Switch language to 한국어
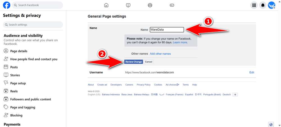 (198, 94)
